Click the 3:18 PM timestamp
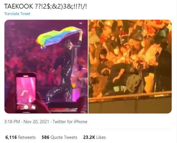 (x=12, y=122)
